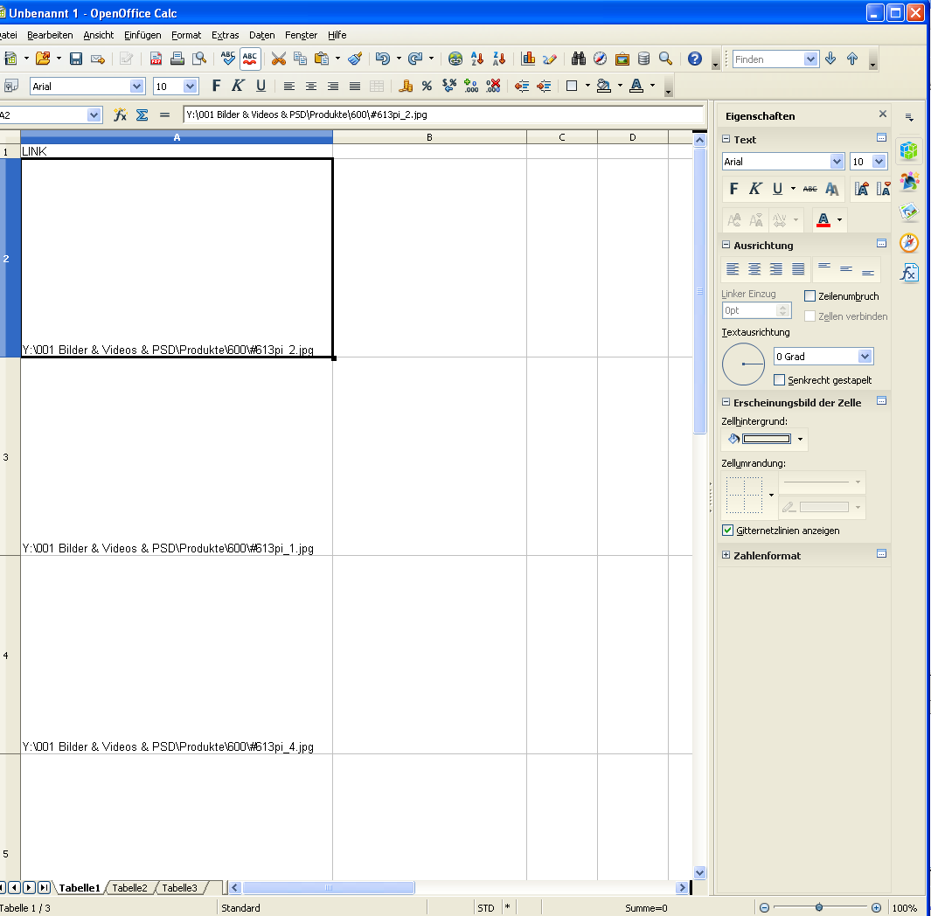
Task: Open the Functions fx panel in sidebar
Action: pyautogui.click(x=909, y=273)
